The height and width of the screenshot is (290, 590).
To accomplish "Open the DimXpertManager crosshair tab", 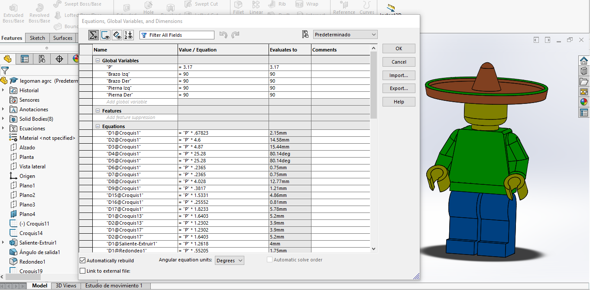I will click(59, 59).
